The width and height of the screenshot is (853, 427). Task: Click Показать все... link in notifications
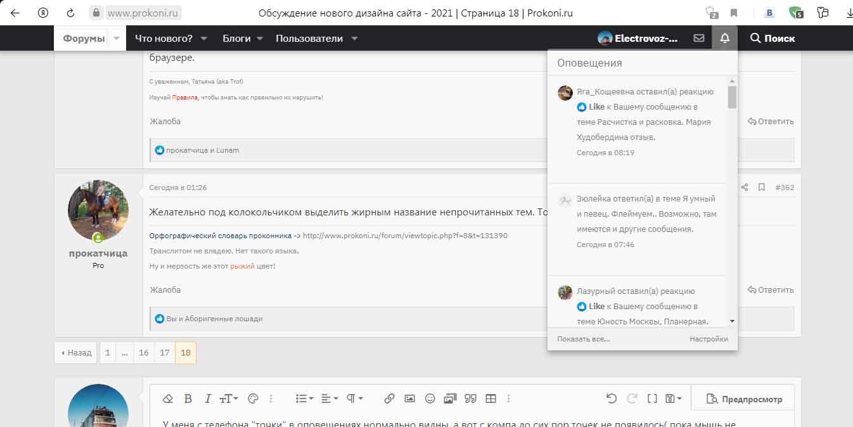(x=584, y=339)
